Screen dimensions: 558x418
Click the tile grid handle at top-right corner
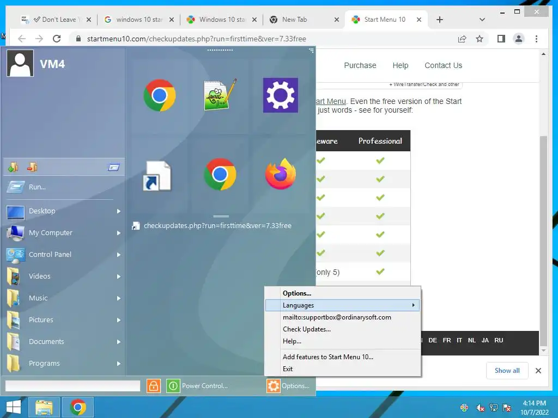pyautogui.click(x=311, y=51)
